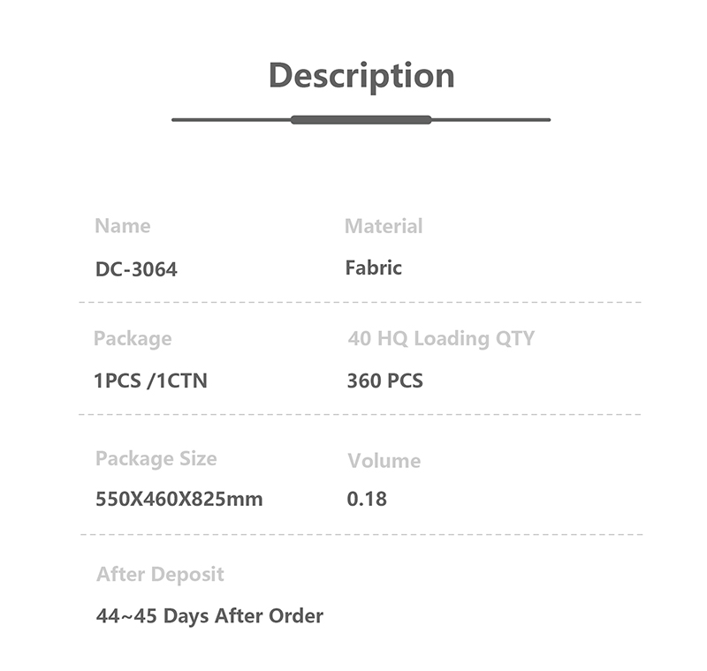Select the Material field label
The height and width of the screenshot is (671, 707).
(384, 226)
